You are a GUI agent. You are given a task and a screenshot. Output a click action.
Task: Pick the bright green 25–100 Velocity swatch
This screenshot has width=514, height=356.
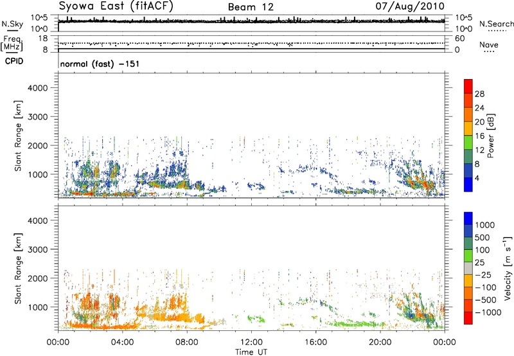[x=468, y=256]
